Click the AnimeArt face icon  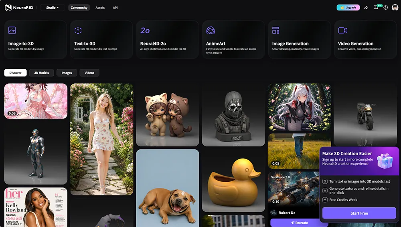211,30
